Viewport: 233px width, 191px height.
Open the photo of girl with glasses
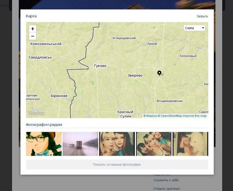[x=44, y=144]
